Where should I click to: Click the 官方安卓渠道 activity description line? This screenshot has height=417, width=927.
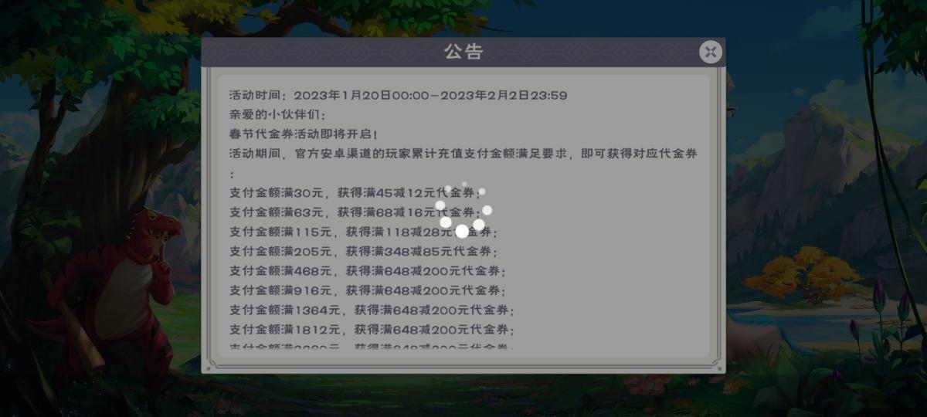[463, 154]
